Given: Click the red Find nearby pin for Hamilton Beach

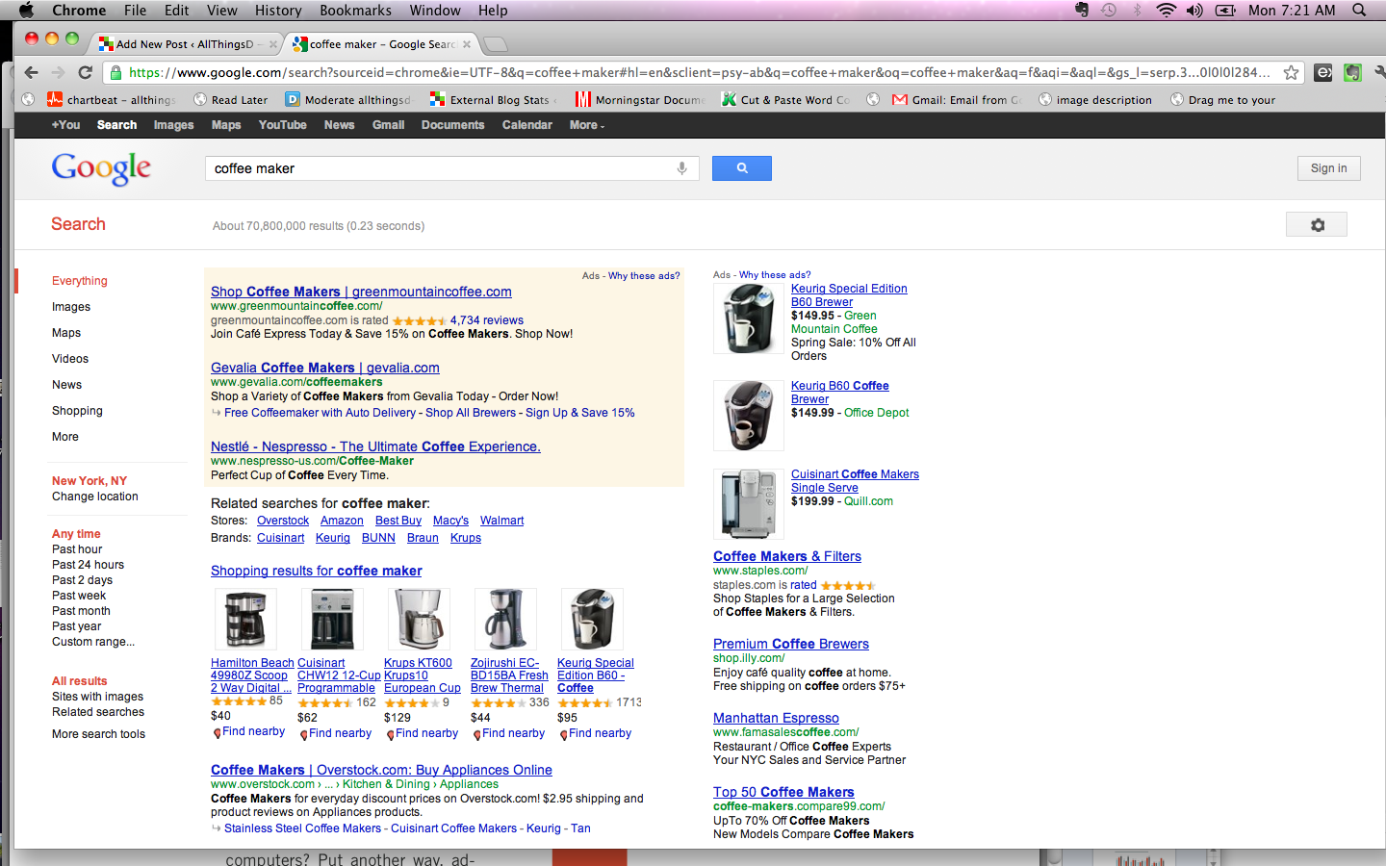Looking at the screenshot, I should pos(217,733).
